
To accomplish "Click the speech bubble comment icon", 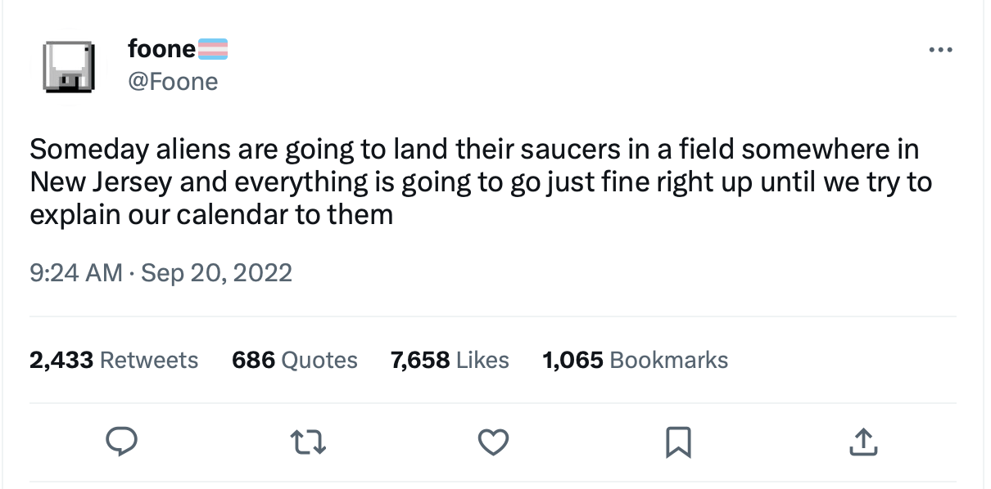I will pos(123,442).
